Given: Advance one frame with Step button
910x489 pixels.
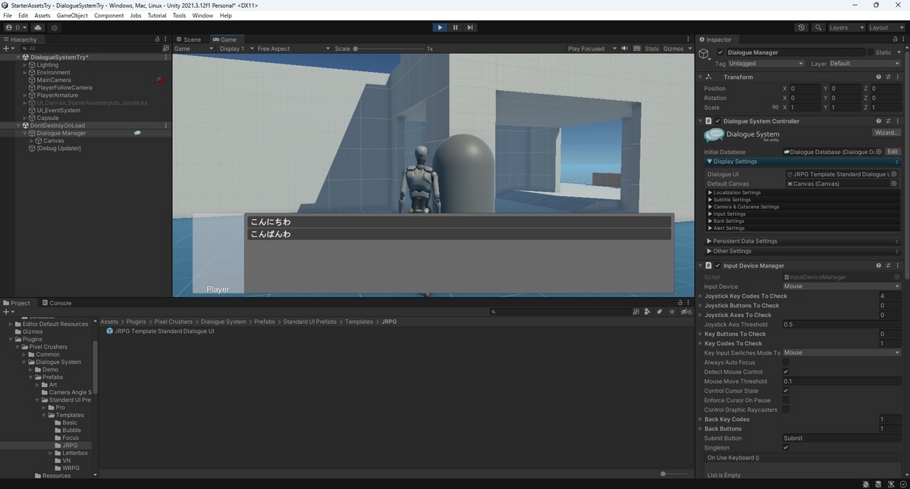Looking at the screenshot, I should (470, 27).
